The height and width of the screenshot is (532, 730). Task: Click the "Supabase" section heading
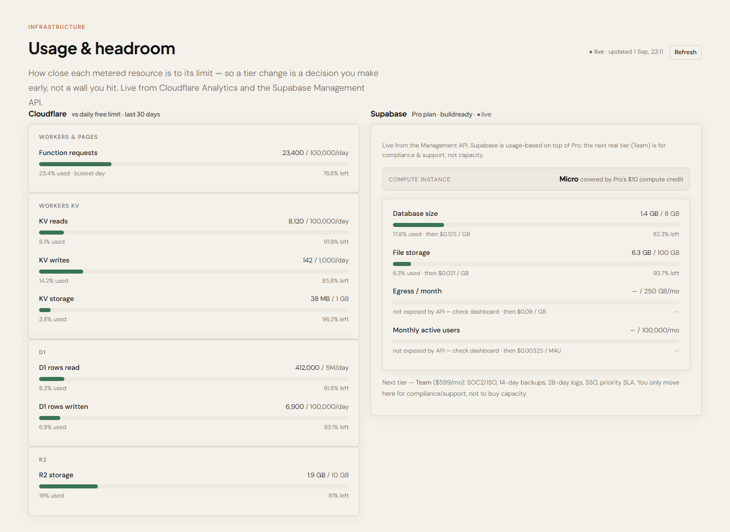388,114
